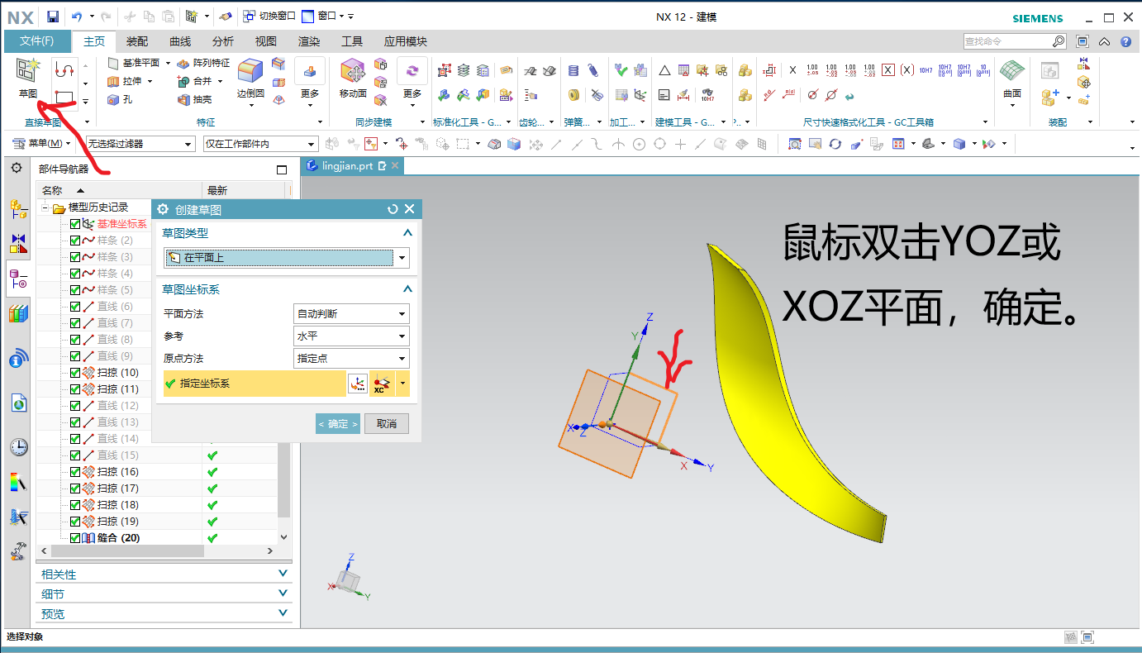Select the 抽壳 shell tool
Viewport: 1142px width, 653px height.
click(x=195, y=99)
